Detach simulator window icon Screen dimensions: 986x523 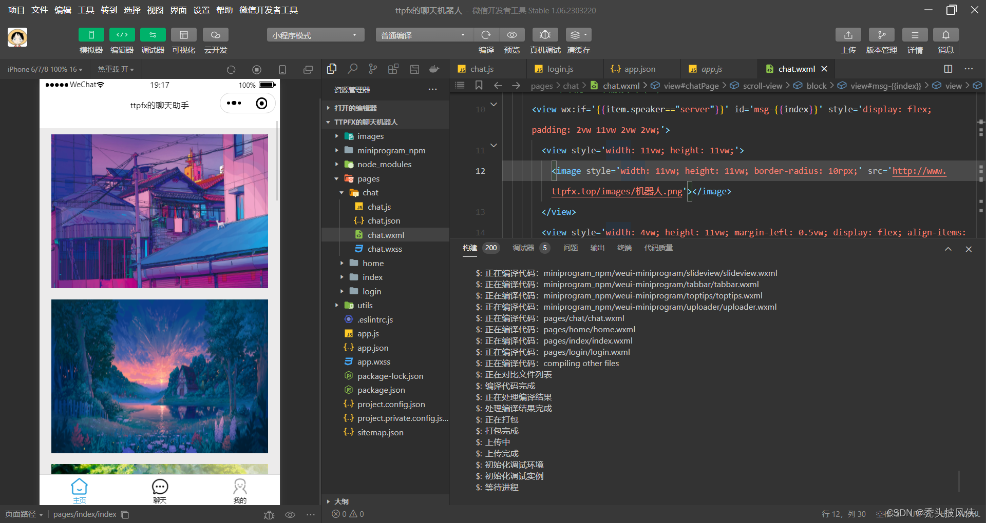[x=308, y=70]
